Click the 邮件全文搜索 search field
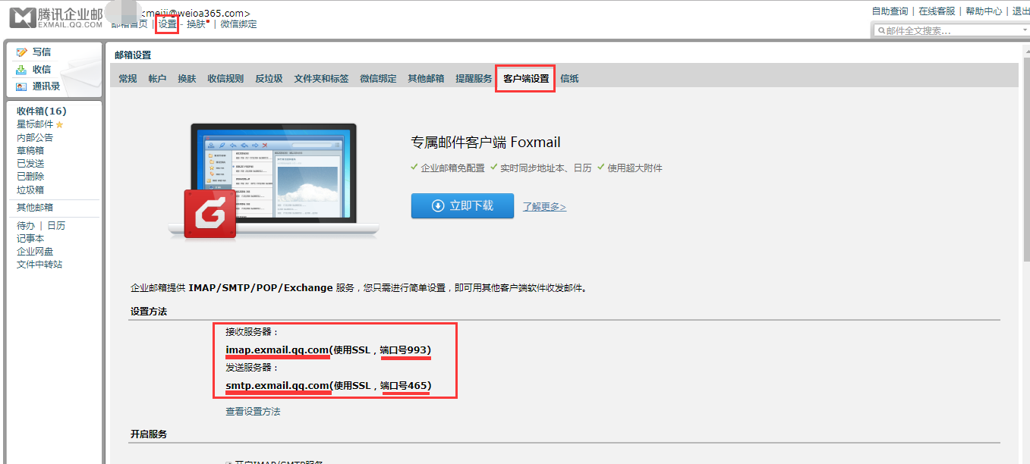Screen dimensions: 1030x464 pos(949,30)
